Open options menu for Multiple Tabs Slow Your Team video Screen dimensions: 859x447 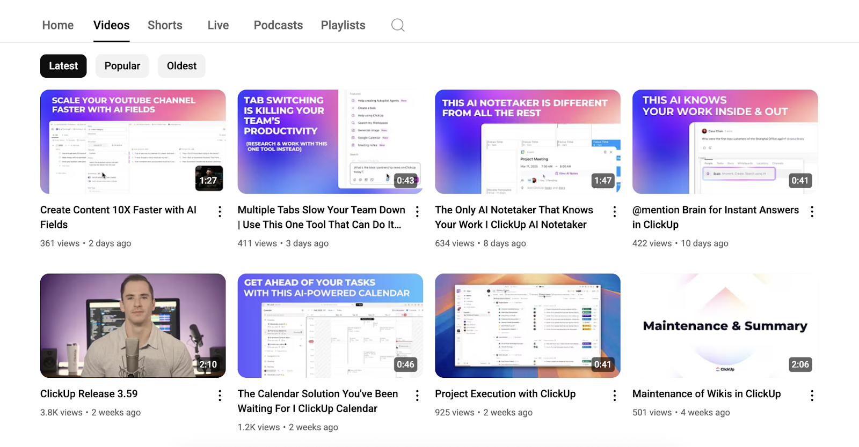(x=417, y=212)
